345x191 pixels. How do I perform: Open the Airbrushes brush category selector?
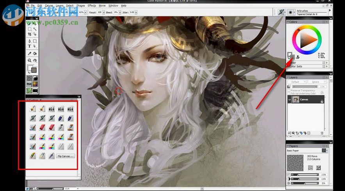tap(281, 12)
